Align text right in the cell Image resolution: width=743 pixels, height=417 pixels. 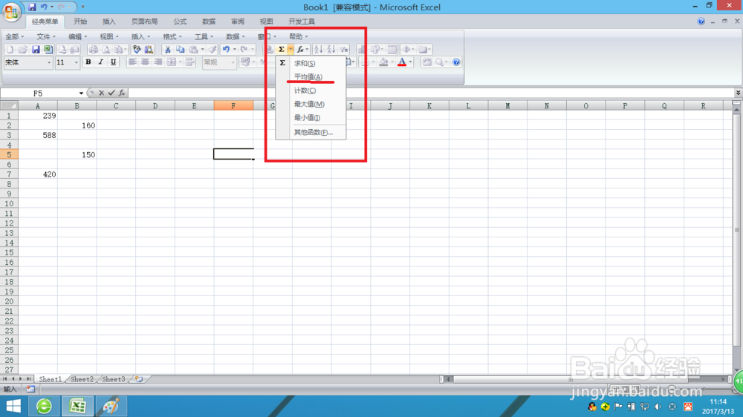[158, 62]
